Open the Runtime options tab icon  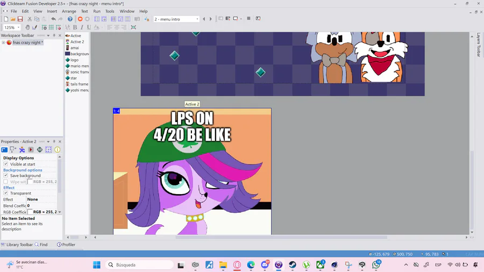[31, 150]
